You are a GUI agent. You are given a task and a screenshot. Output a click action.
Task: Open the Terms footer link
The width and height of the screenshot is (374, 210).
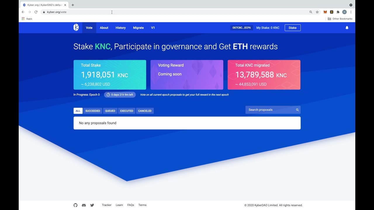tap(142, 205)
